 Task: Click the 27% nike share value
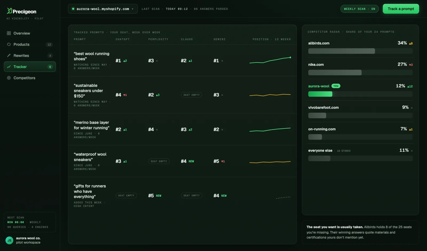pyautogui.click(x=402, y=64)
